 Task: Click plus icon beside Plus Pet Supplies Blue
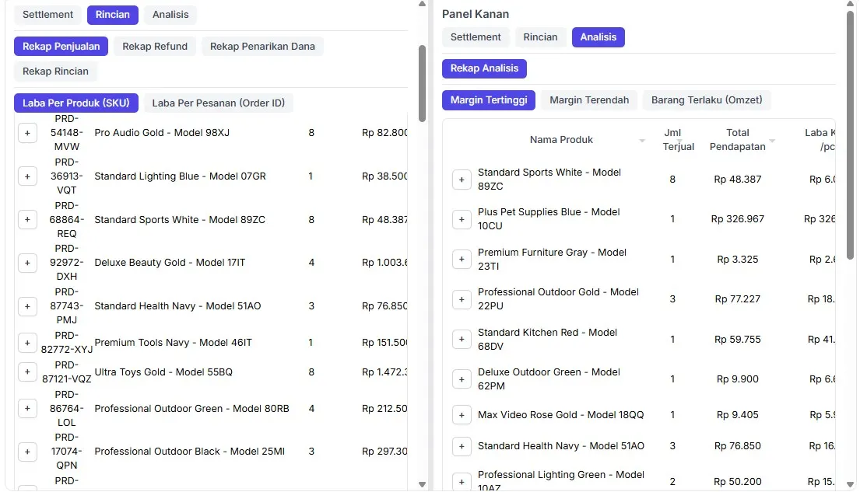[462, 219]
